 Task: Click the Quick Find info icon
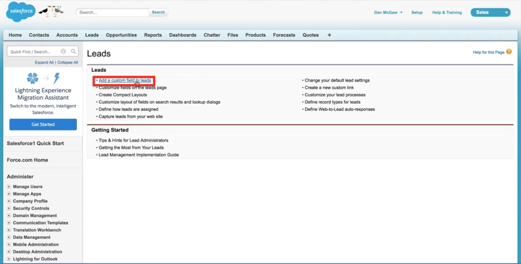[x=63, y=51]
